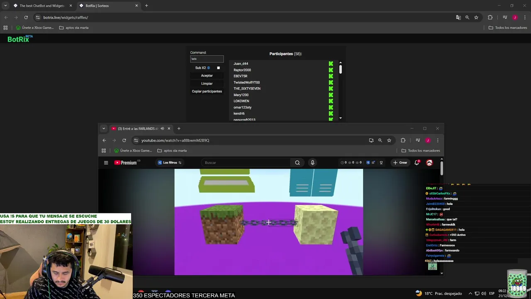531x299 pixels.
Task: Click the BotRix address bar URL
Action: click(66, 17)
